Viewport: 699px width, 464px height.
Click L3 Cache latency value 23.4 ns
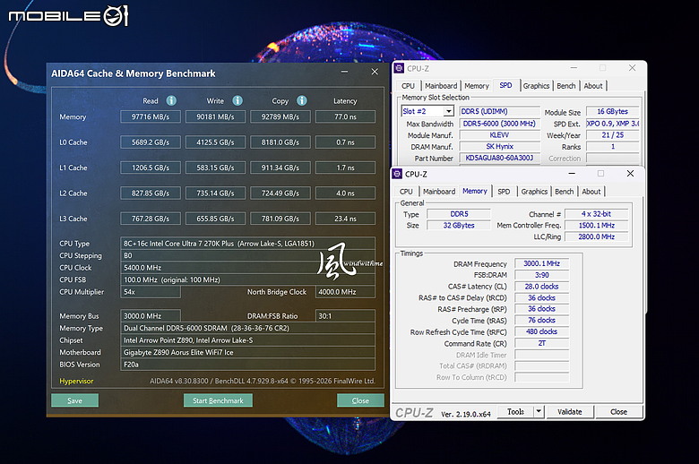point(345,219)
